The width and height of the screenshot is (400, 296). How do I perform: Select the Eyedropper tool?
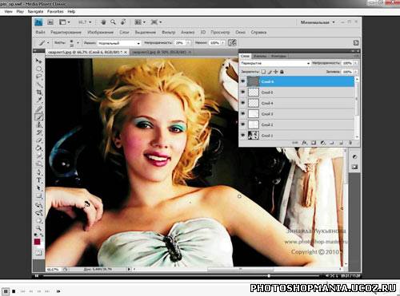click(39, 101)
